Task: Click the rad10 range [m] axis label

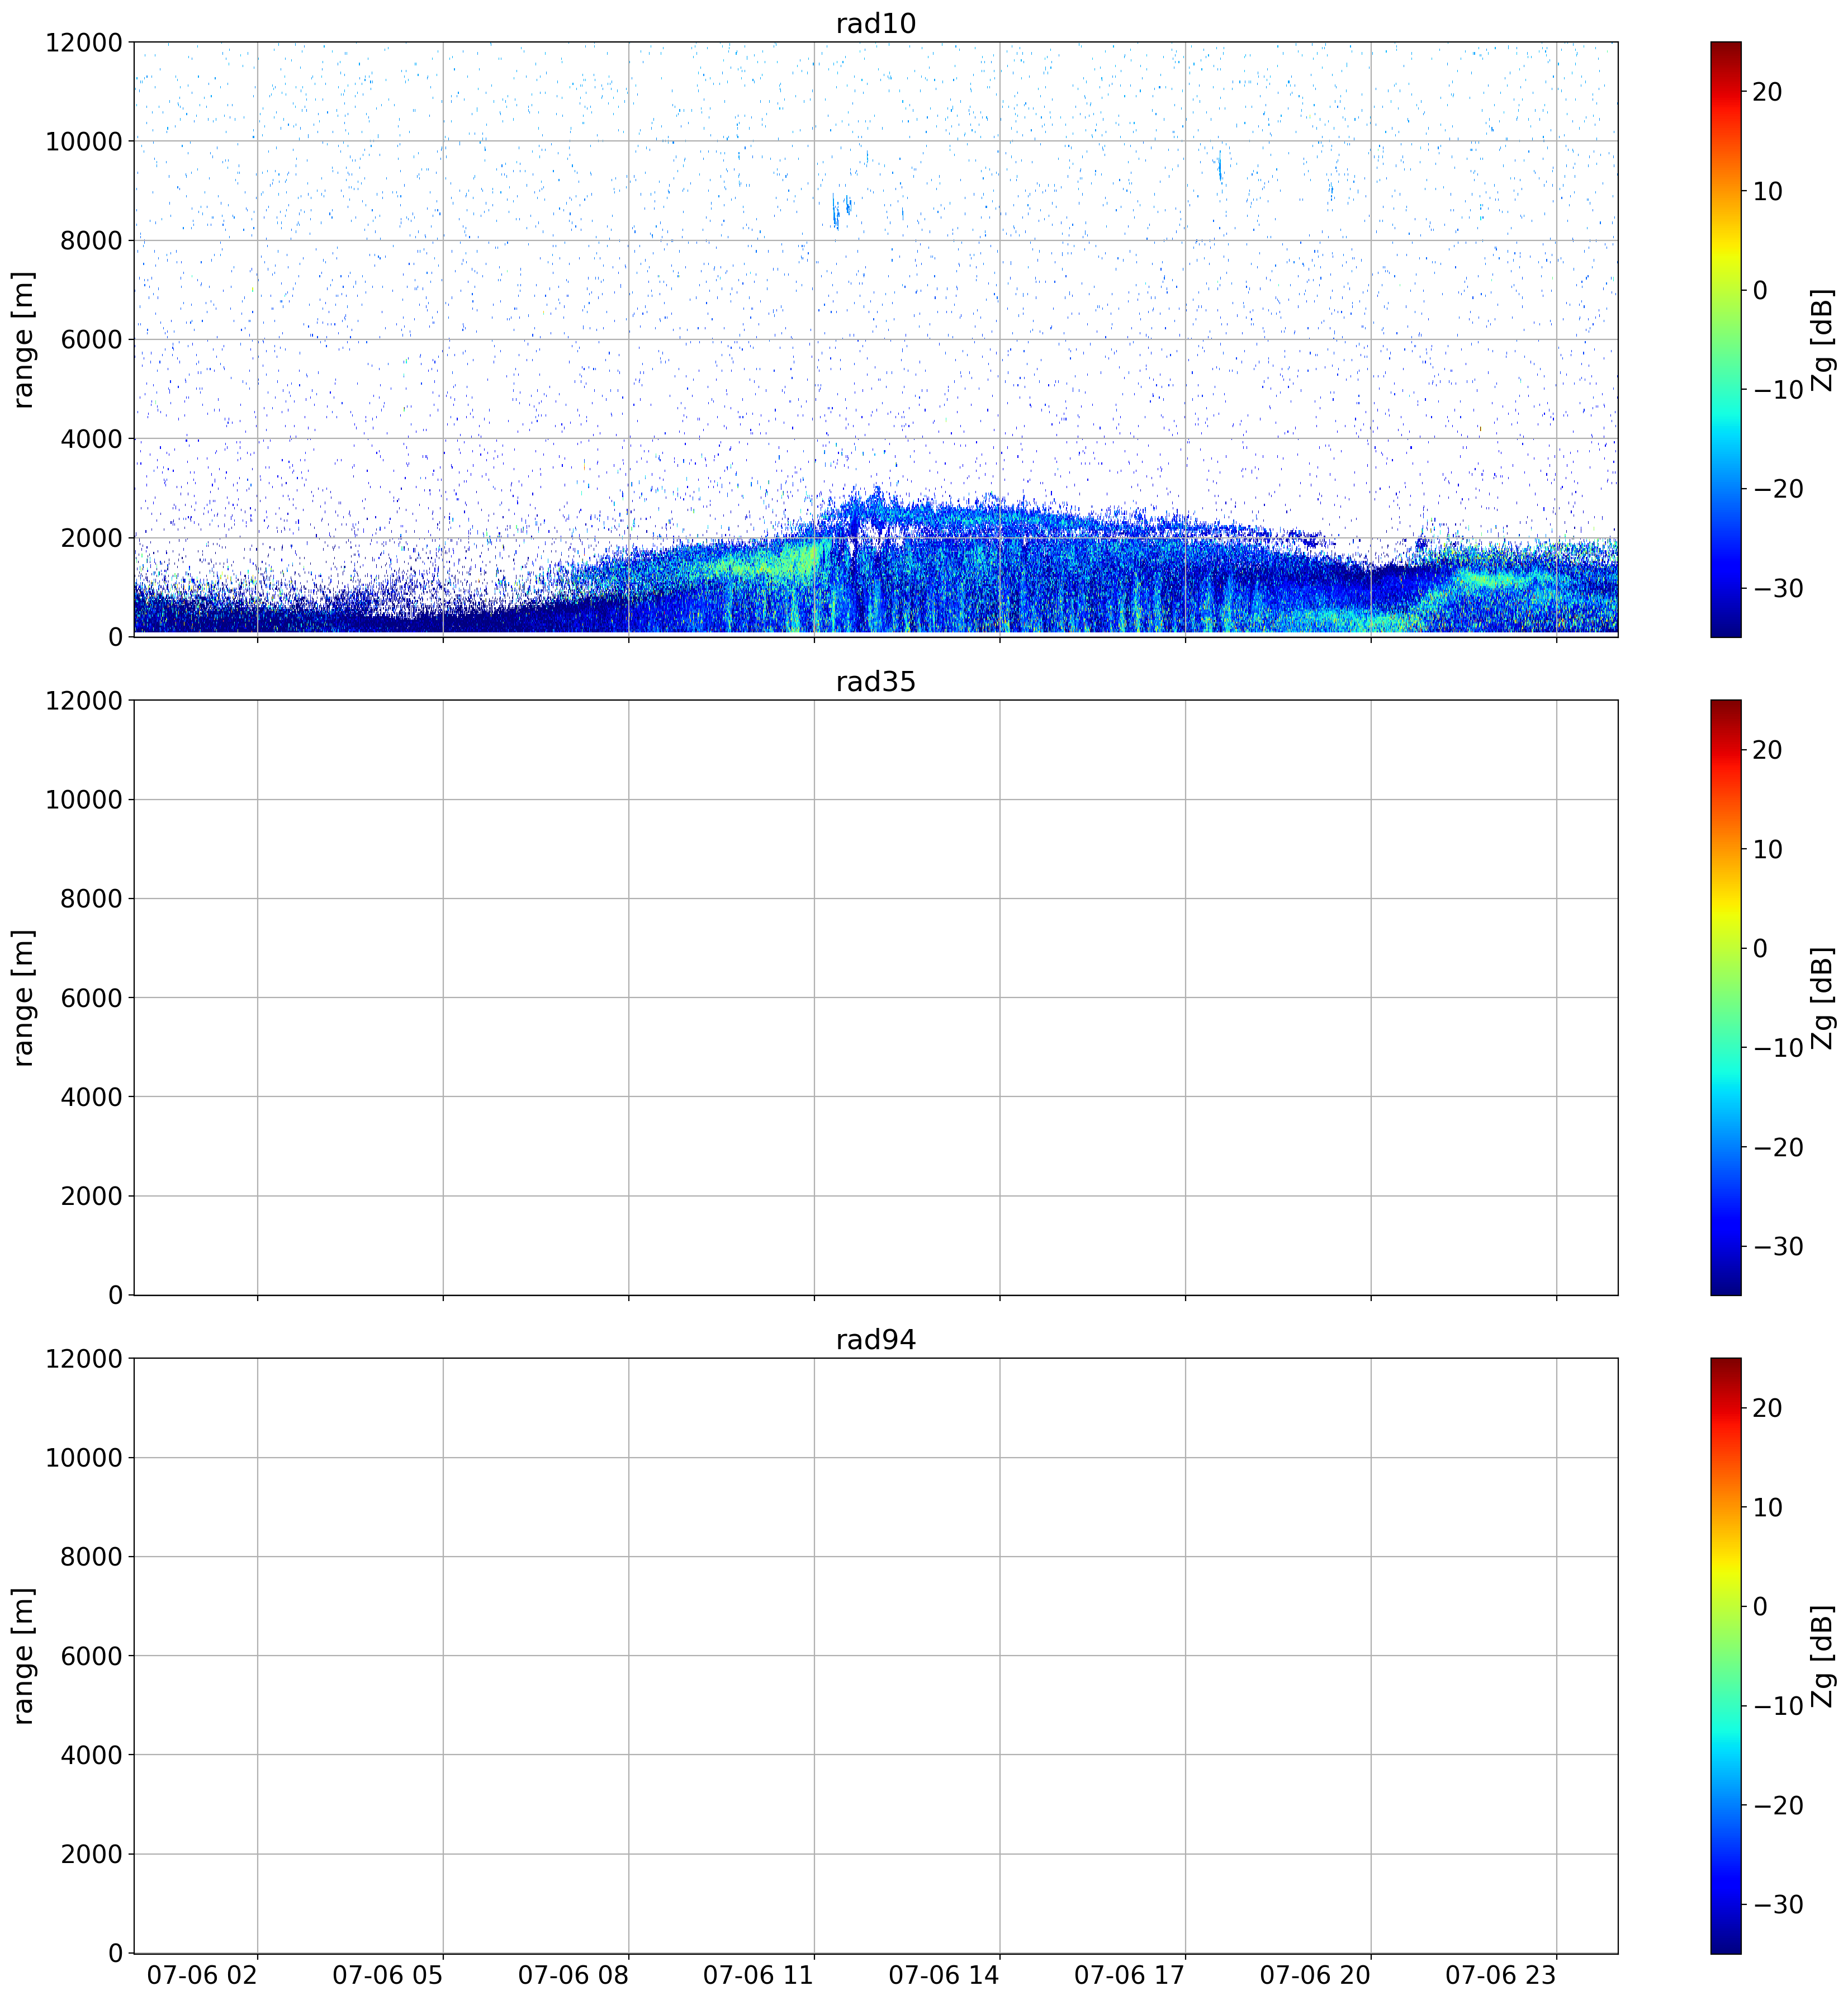Action: tap(23, 340)
